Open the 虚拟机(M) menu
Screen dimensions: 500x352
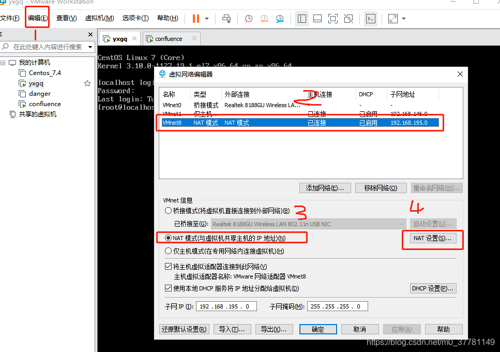pyautogui.click(x=99, y=18)
